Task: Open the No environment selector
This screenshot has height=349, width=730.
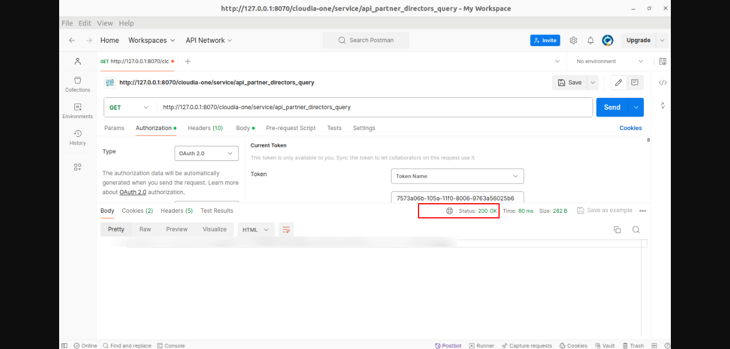Action: (609, 61)
